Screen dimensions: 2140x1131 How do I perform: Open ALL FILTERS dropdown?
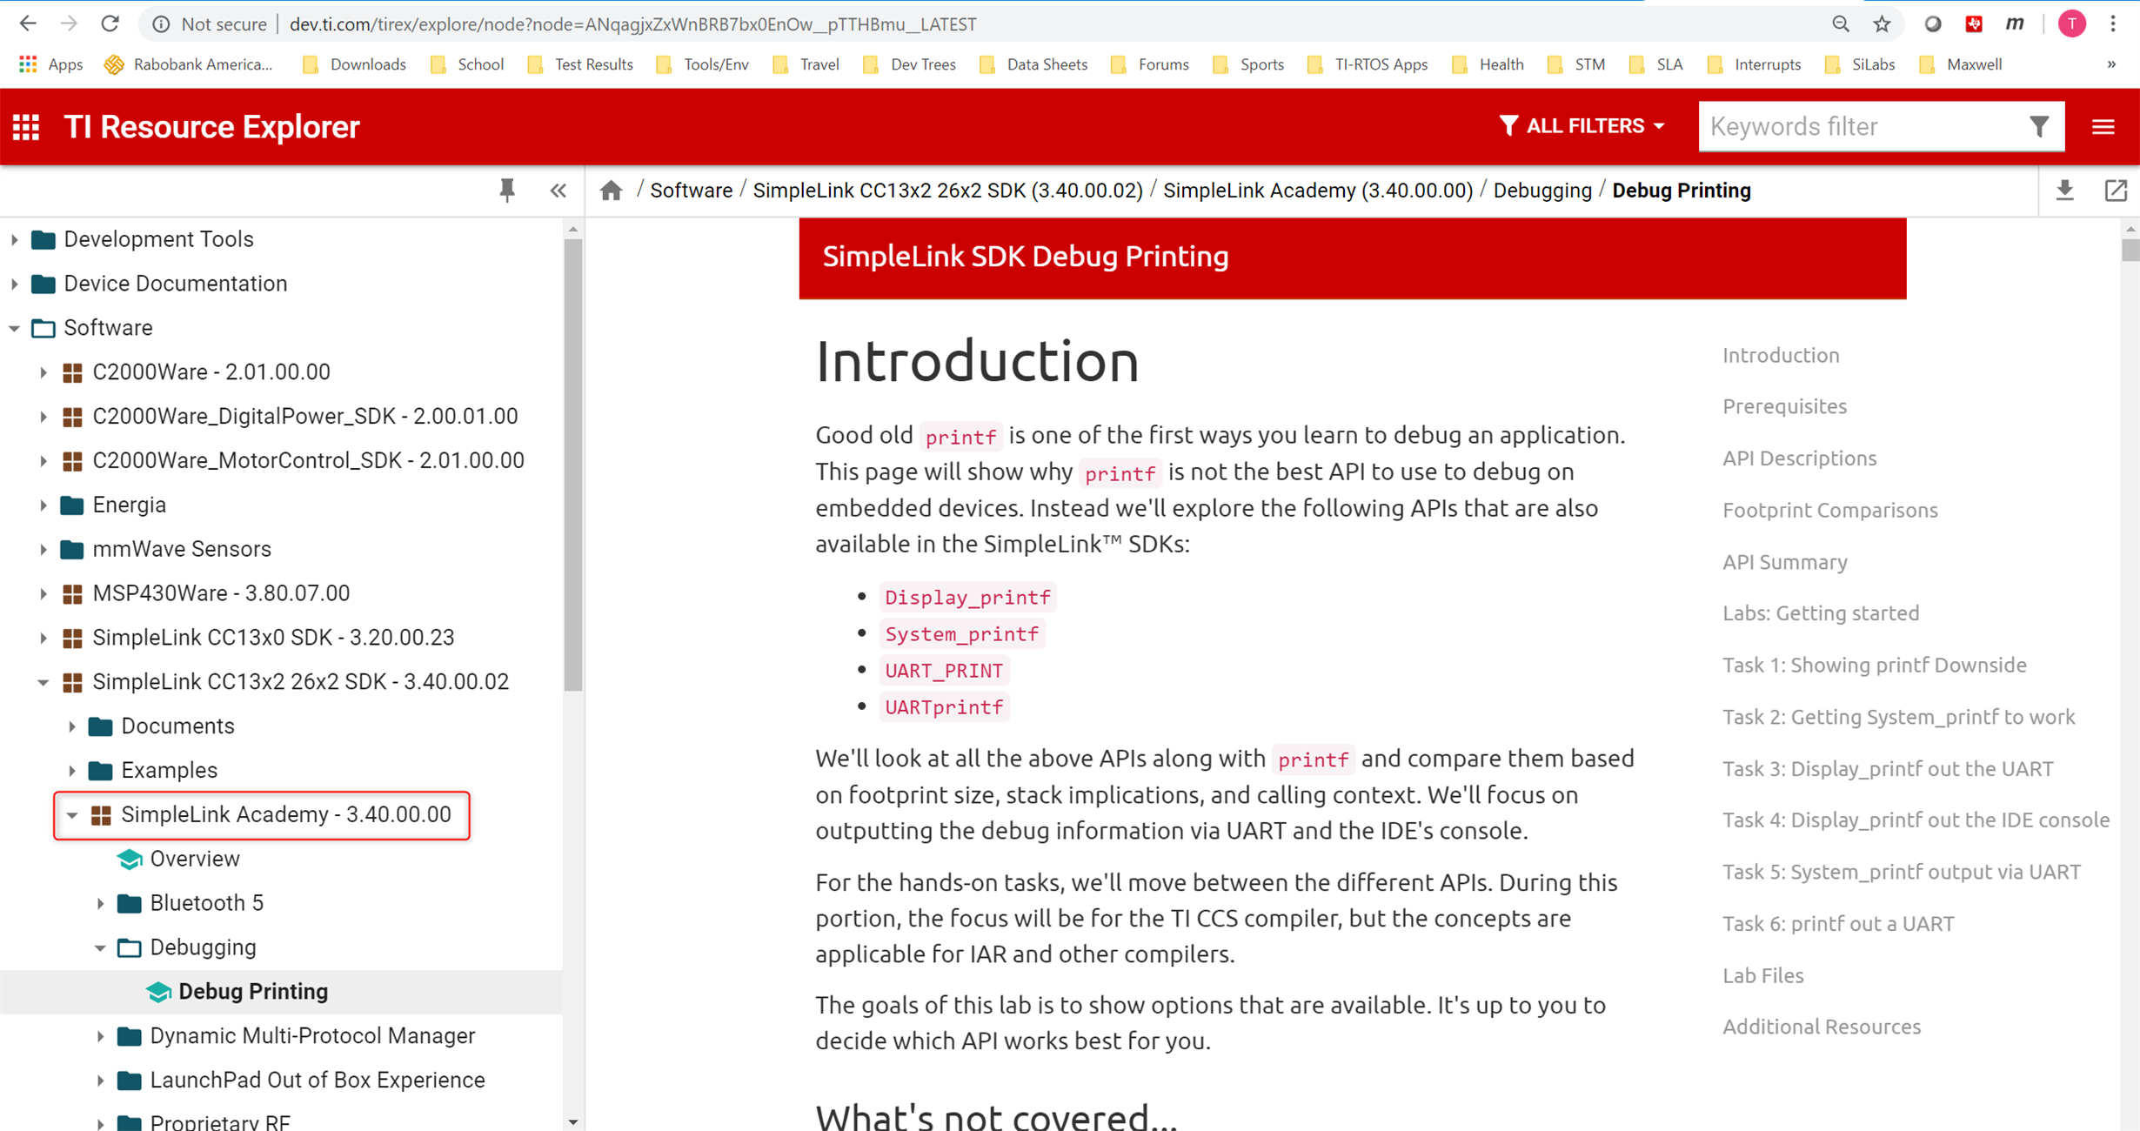point(1582,126)
